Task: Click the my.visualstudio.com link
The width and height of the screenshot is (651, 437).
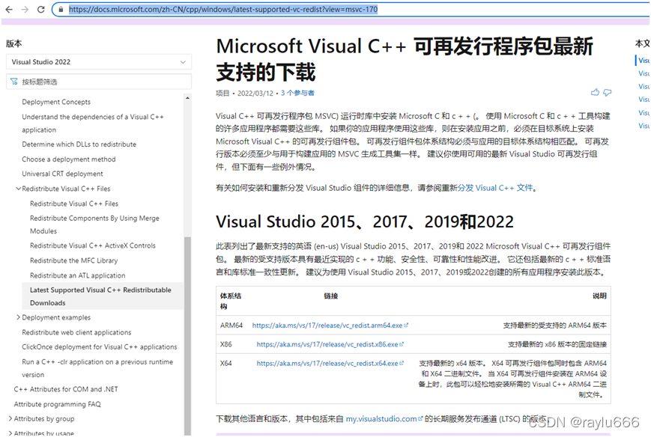Action: tap(384, 419)
